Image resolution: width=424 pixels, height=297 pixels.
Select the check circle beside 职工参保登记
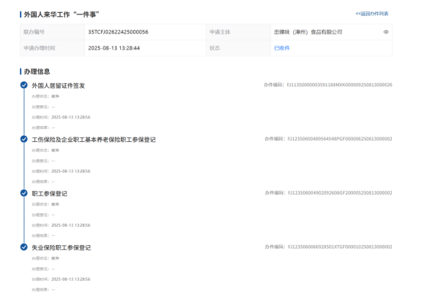(24, 193)
